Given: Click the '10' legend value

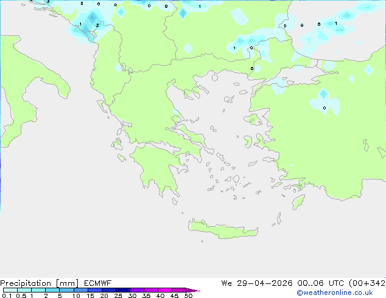Looking at the screenshot, I should (76, 296).
